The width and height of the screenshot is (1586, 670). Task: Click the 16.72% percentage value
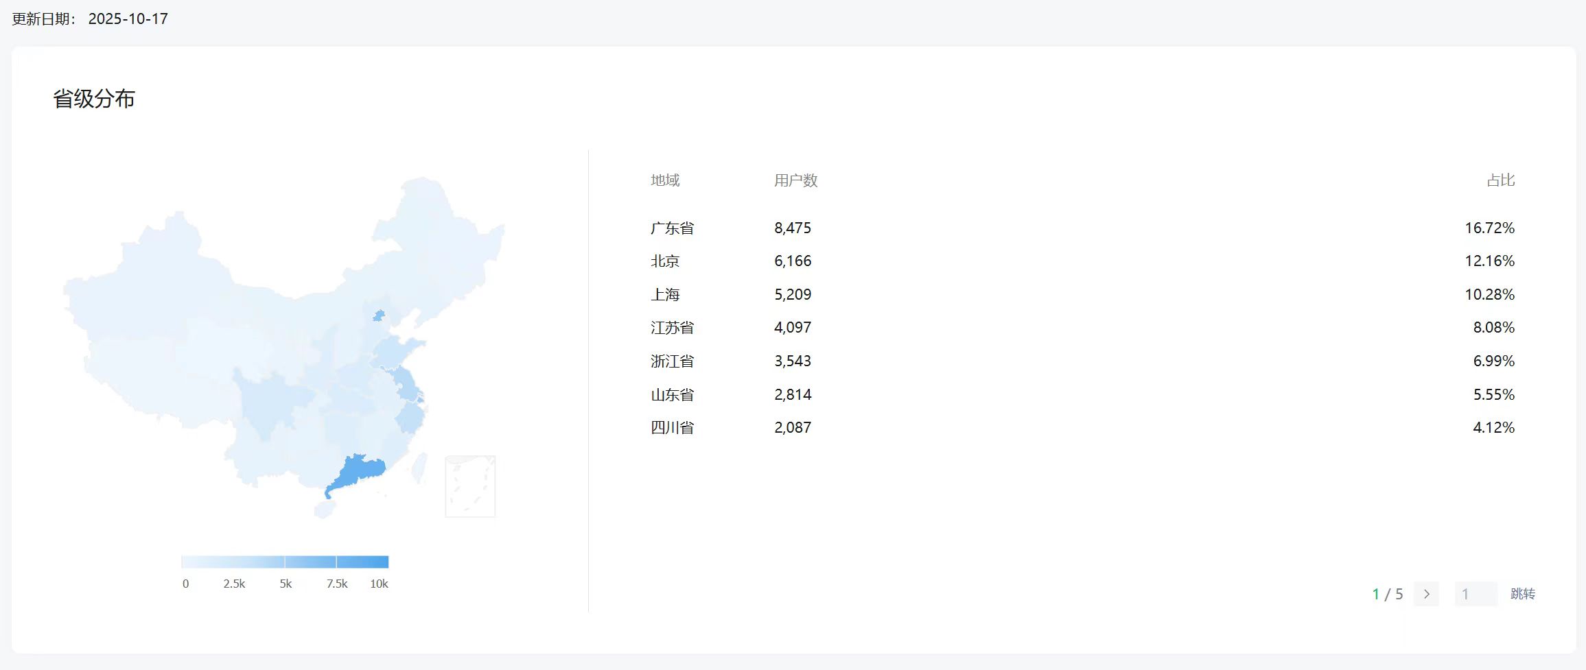coord(1490,228)
